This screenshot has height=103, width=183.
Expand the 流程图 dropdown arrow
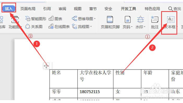[x=91, y=27]
